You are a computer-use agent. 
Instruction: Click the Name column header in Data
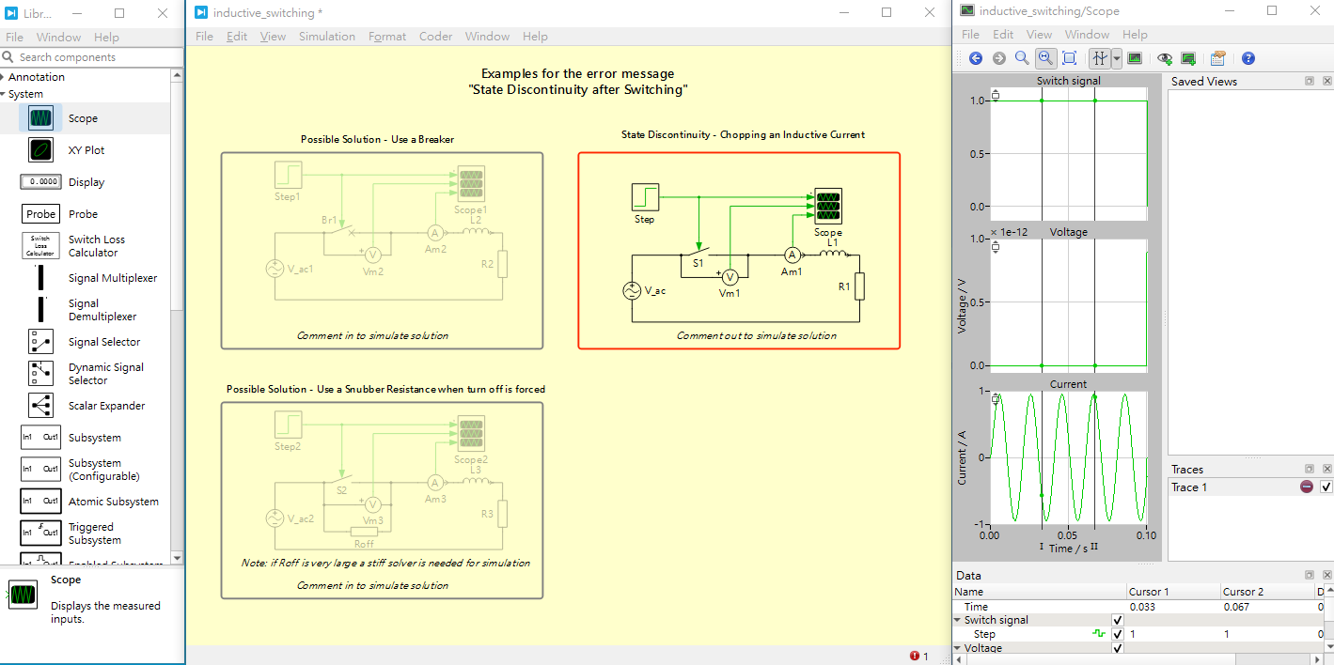point(1039,592)
